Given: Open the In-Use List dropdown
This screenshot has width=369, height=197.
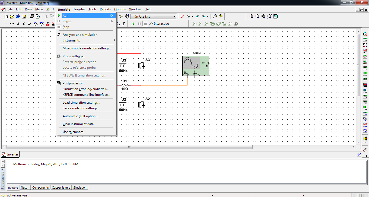Looking at the screenshot, I should pyautogui.click(x=154, y=17).
